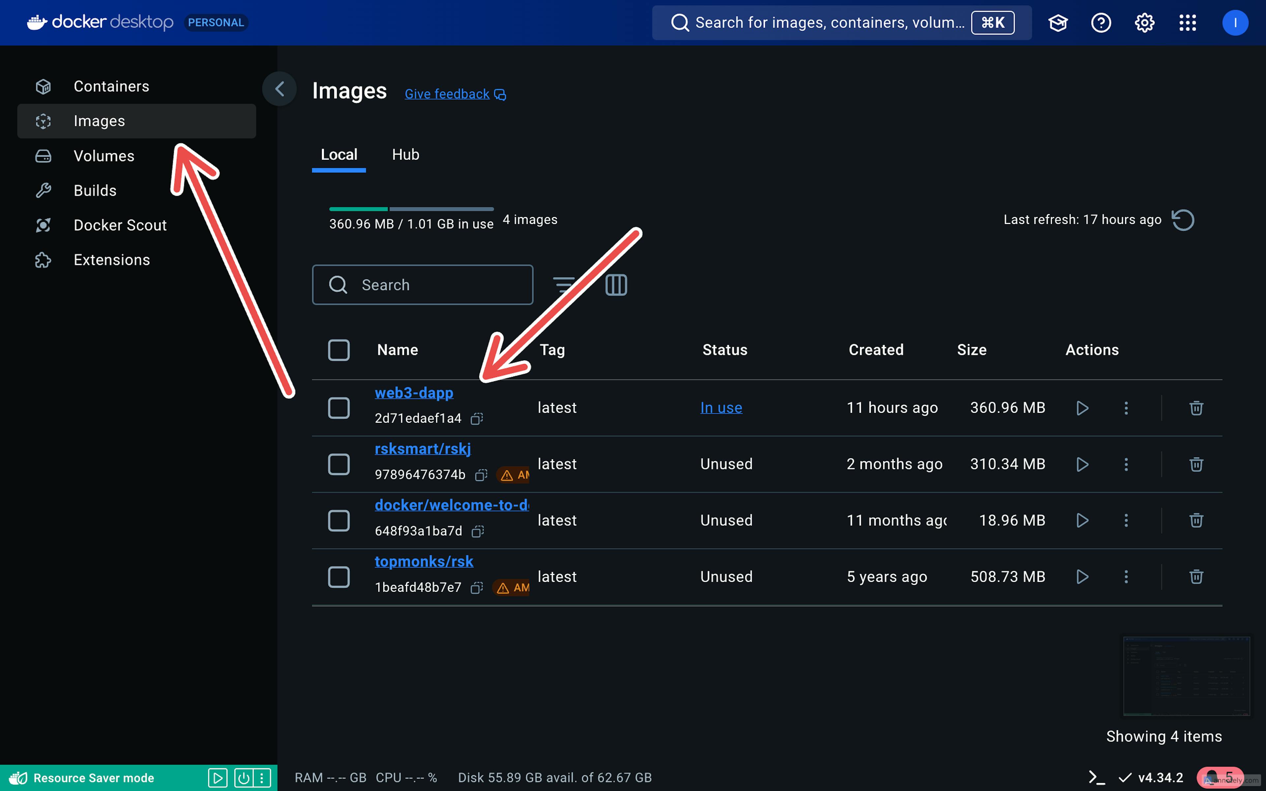Collapse the sidebar with chevron button
The height and width of the screenshot is (791, 1266).
pyautogui.click(x=279, y=89)
